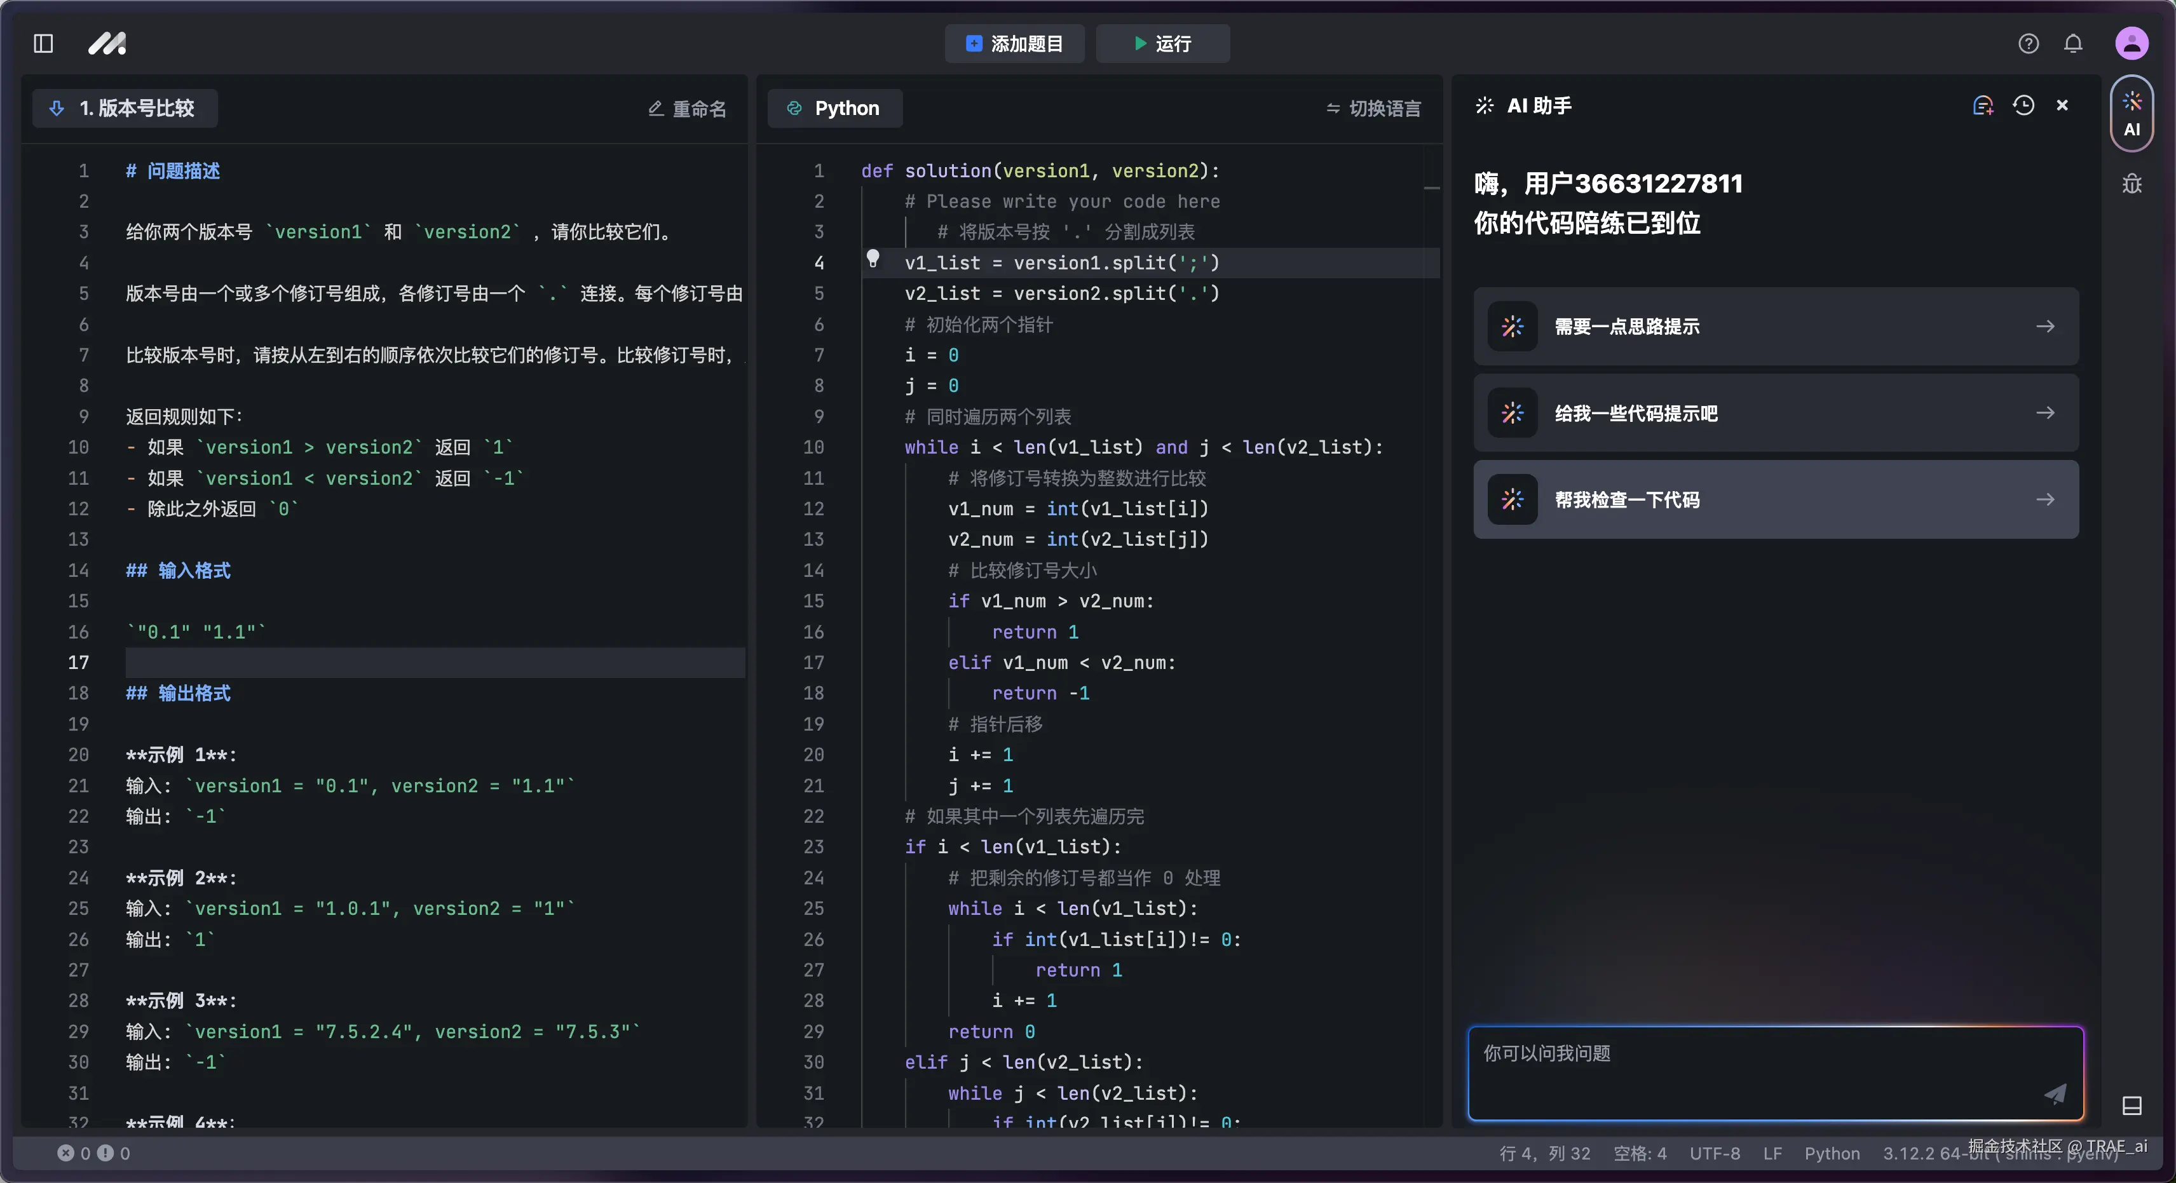Open the notifications bell icon
The width and height of the screenshot is (2176, 1183).
tap(2073, 43)
